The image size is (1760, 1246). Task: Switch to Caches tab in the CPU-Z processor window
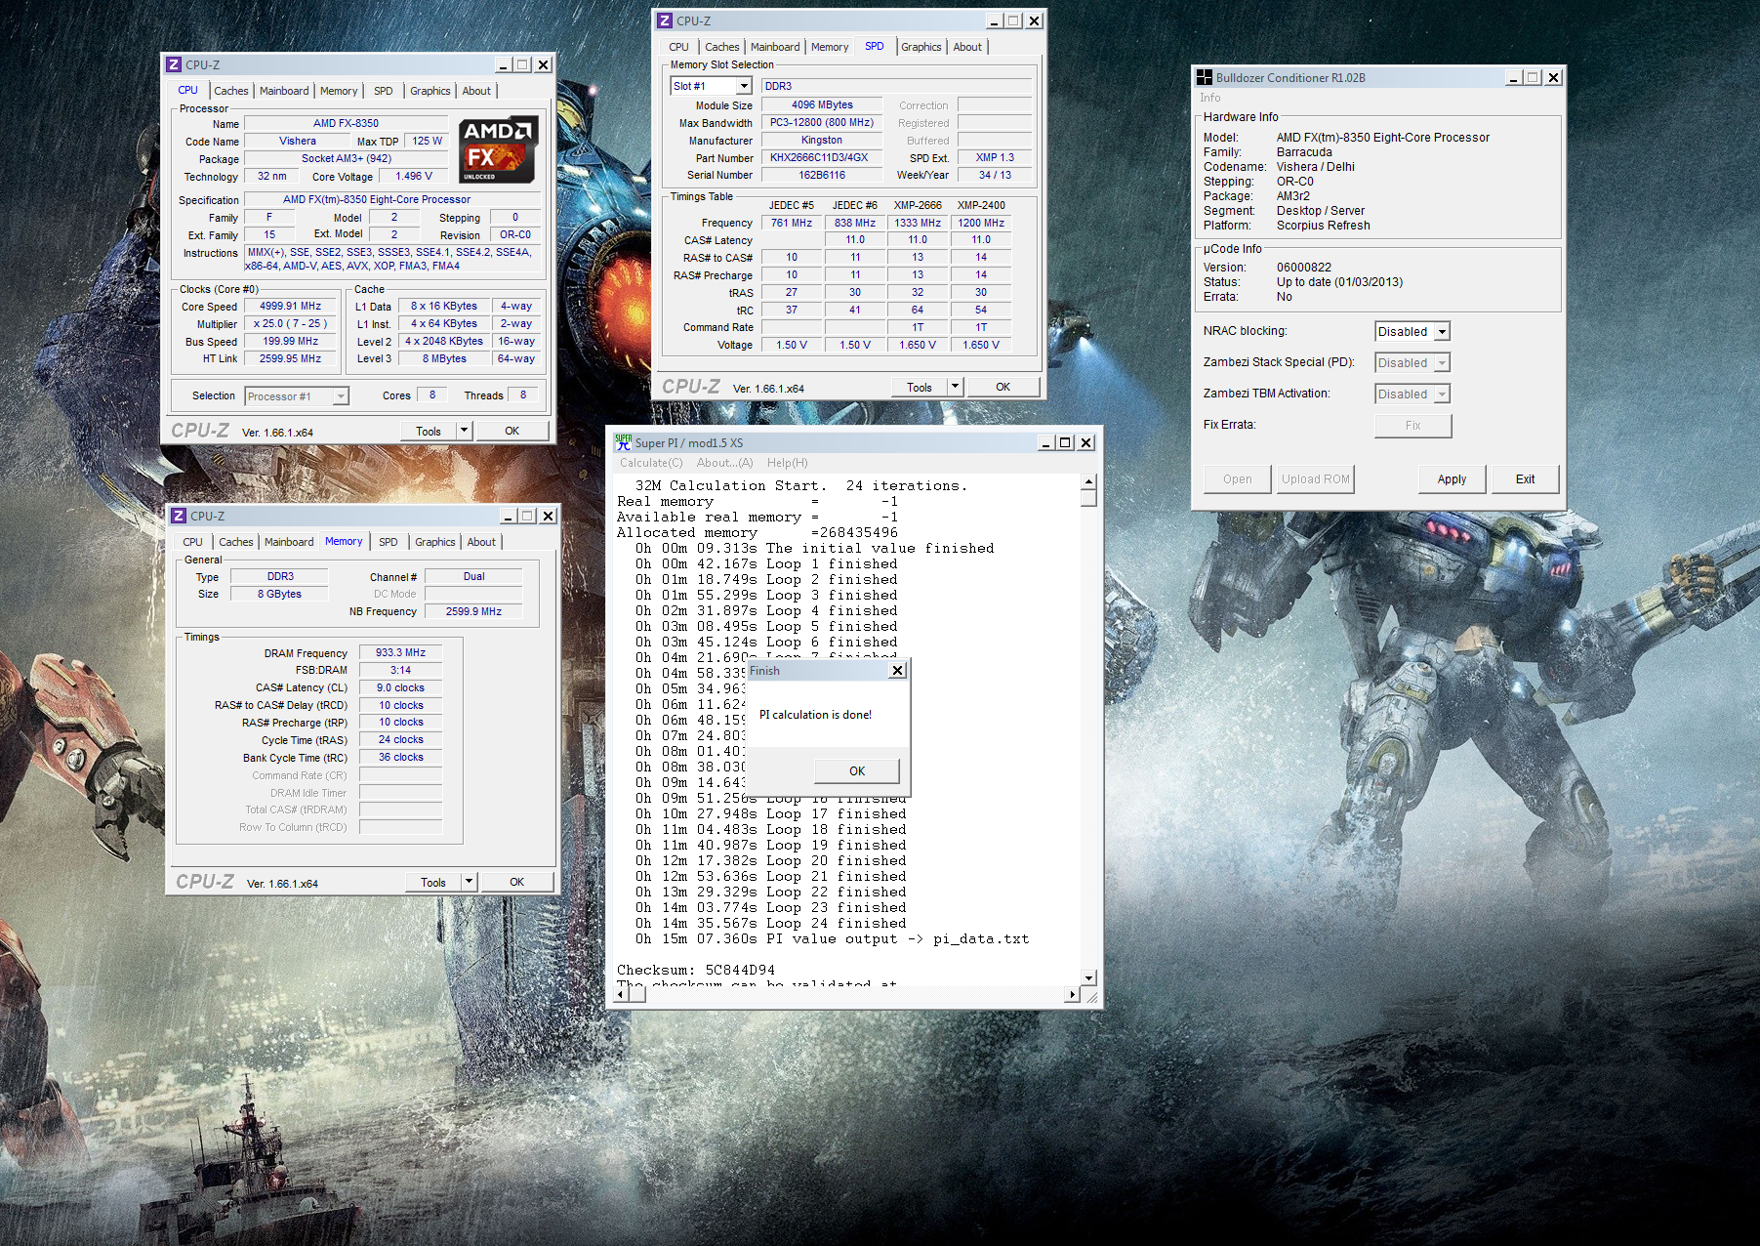(x=231, y=91)
